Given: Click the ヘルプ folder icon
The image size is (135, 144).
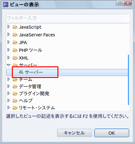Looking at the screenshot, I should 15,101.
